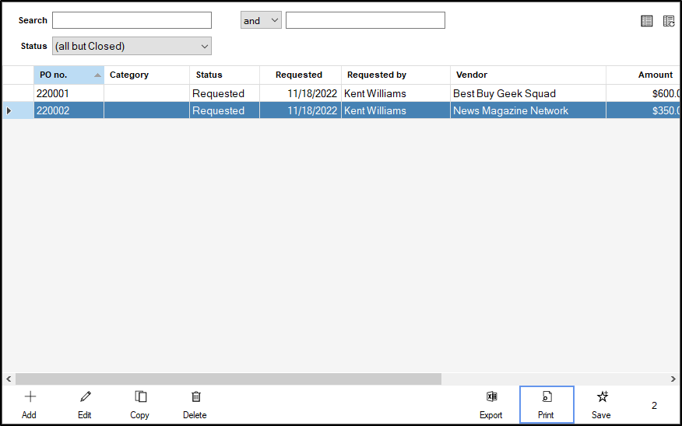Open the column chooser icon at top right
The height and width of the screenshot is (426, 682).
[x=669, y=21]
